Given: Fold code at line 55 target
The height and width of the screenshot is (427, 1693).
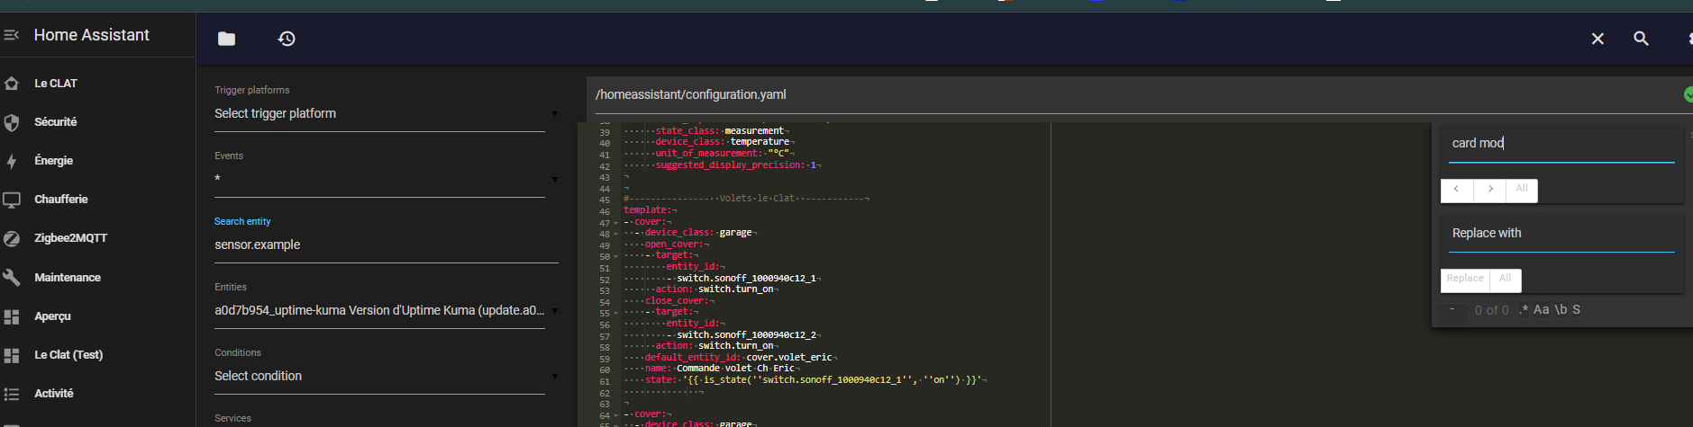Looking at the screenshot, I should point(616,313).
